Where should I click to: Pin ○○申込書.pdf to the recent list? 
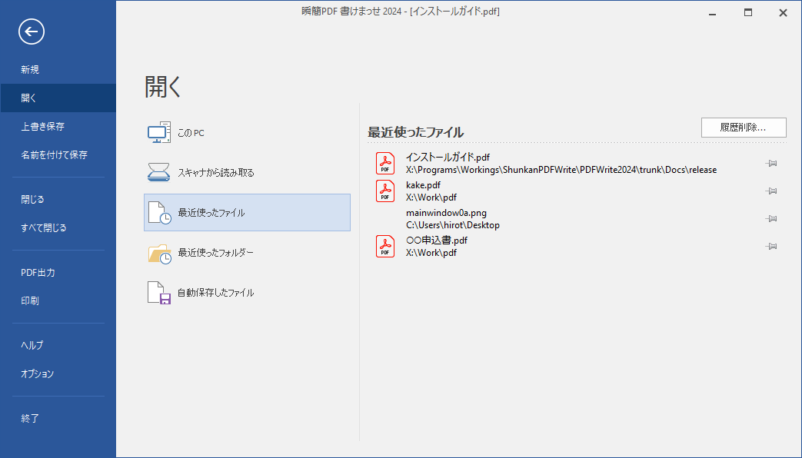(771, 247)
